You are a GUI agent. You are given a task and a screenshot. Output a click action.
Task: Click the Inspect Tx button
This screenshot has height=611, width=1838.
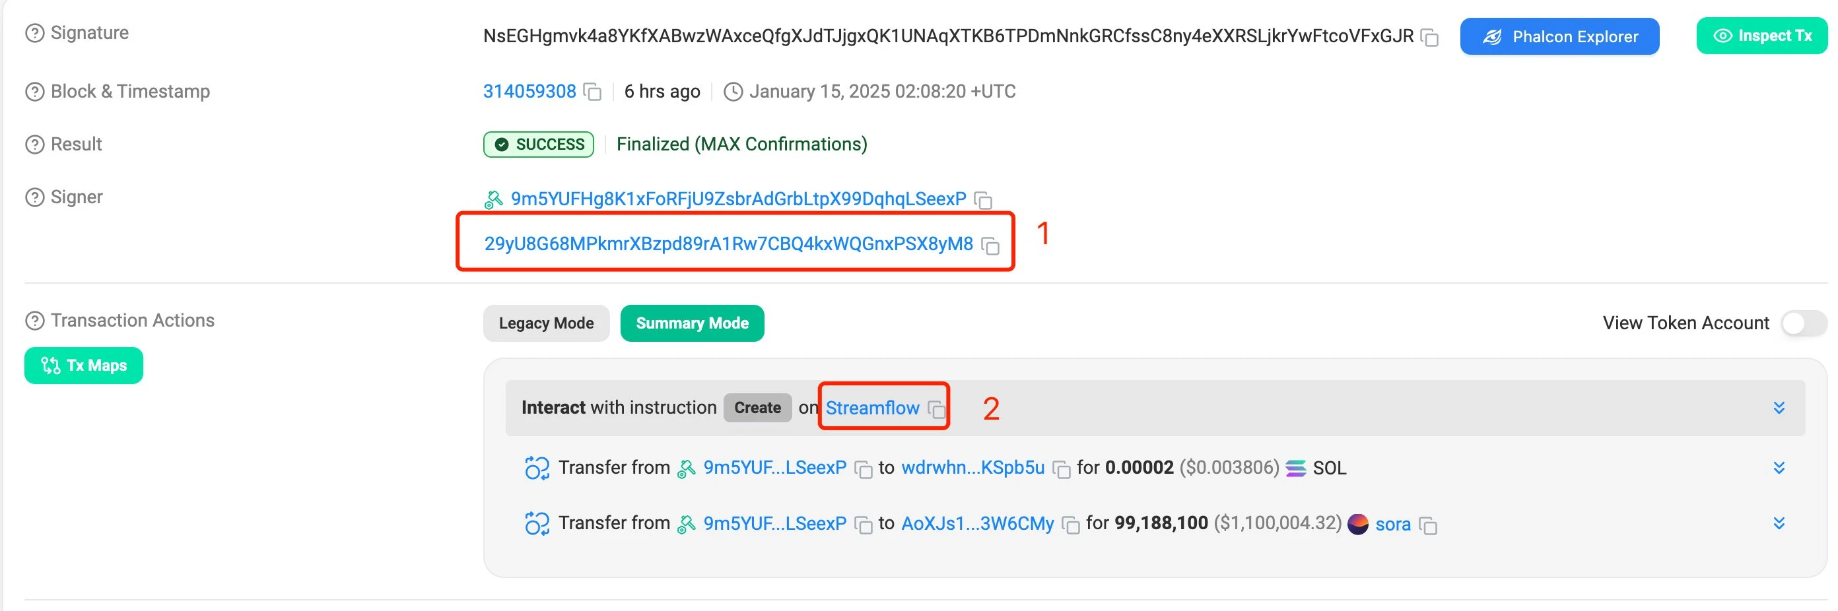[x=1761, y=36]
